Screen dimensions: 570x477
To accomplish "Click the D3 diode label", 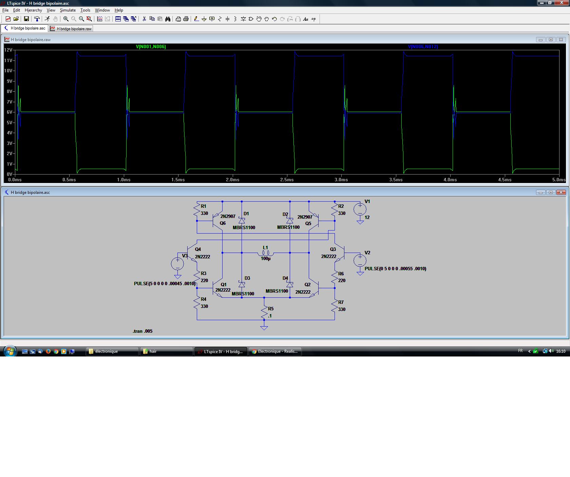I will coord(247,278).
